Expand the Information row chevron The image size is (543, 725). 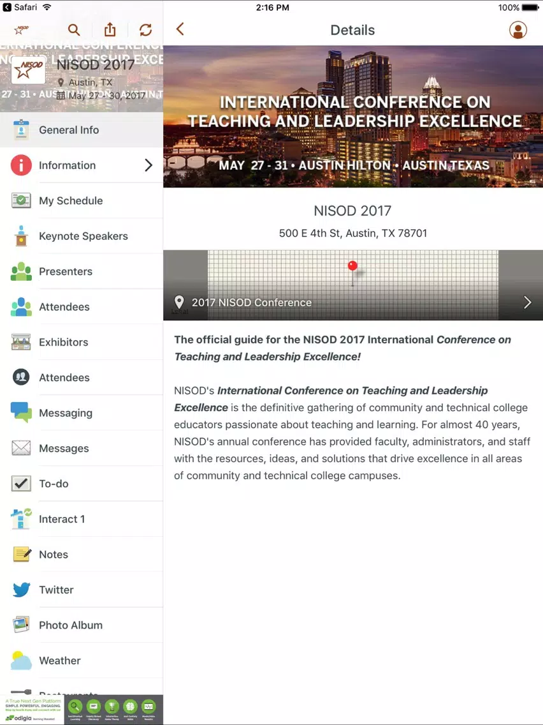point(148,165)
